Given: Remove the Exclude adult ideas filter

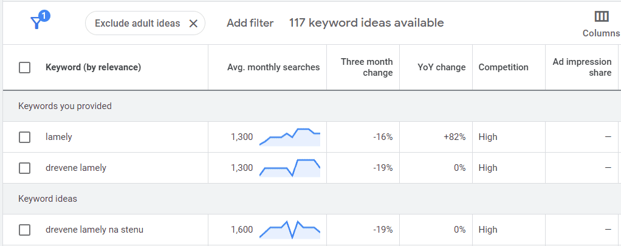Looking at the screenshot, I should pyautogui.click(x=193, y=24).
